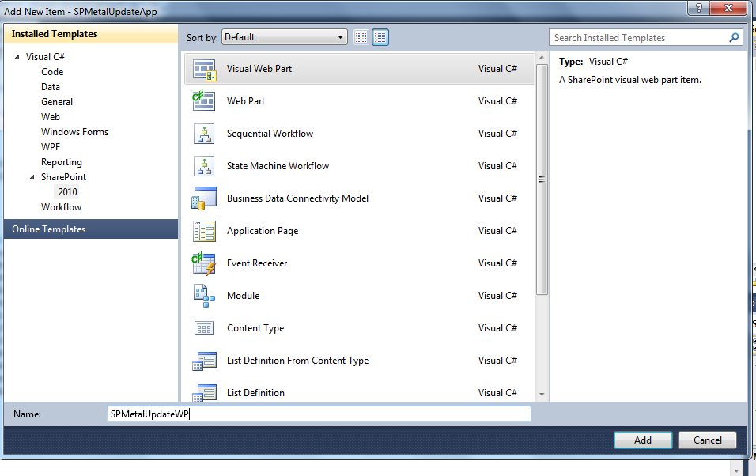Screen dimensions: 756x476
Task: Select the SharePoint 2010 node
Action: click(67, 192)
